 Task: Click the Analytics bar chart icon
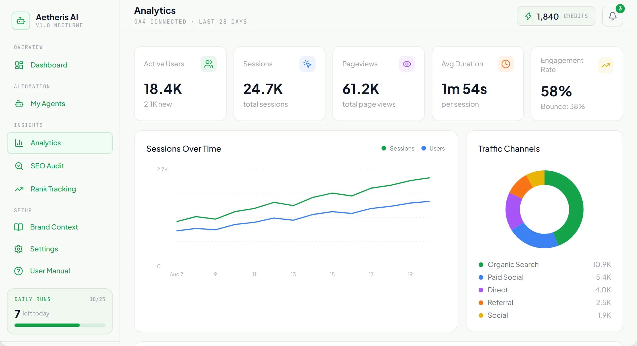tap(19, 143)
